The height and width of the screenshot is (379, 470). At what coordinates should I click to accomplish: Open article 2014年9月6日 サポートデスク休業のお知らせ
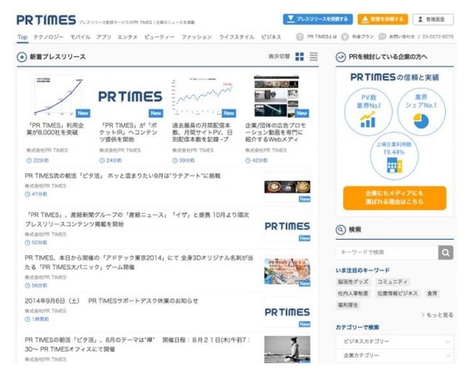click(111, 301)
